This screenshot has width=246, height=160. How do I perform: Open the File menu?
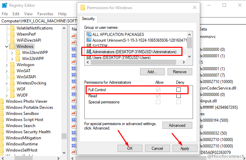coord(5,14)
